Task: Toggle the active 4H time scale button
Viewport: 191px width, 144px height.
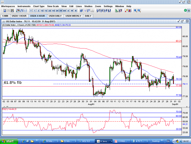Action: point(61,11)
